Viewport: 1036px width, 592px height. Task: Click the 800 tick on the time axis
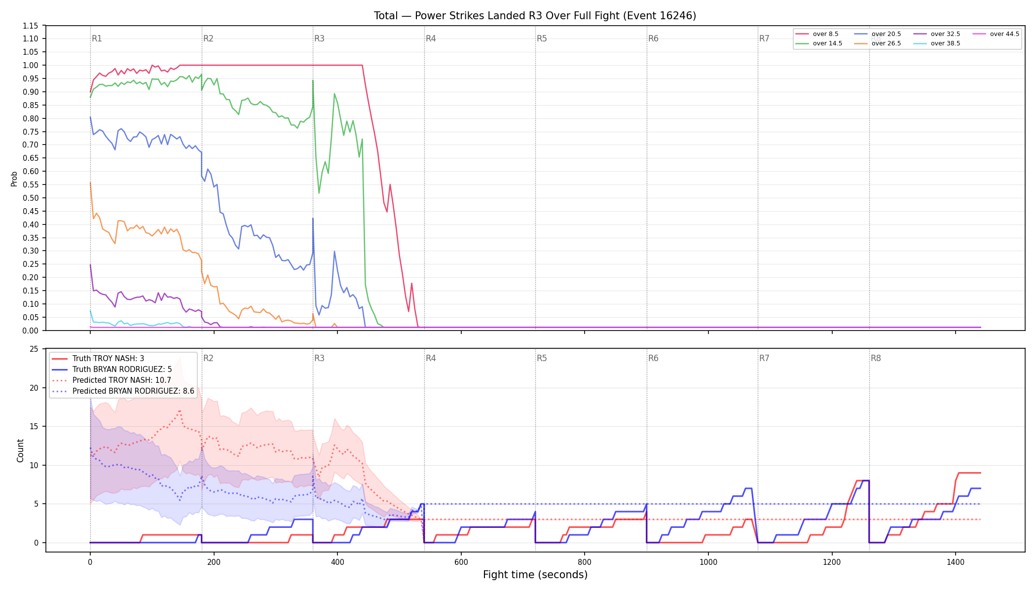585,562
